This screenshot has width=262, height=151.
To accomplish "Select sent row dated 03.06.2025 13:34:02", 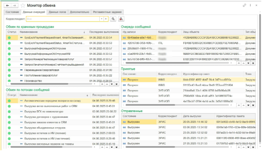I will click(188, 127).
